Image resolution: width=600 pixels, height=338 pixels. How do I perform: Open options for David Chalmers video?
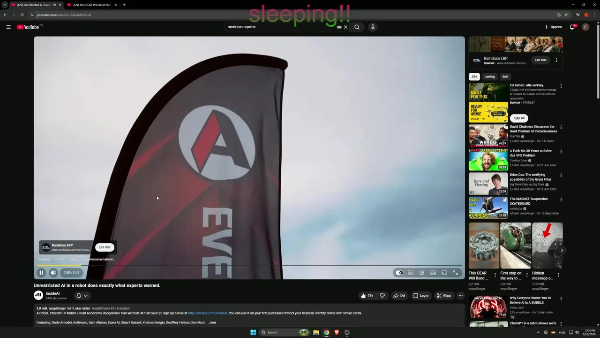561,127
